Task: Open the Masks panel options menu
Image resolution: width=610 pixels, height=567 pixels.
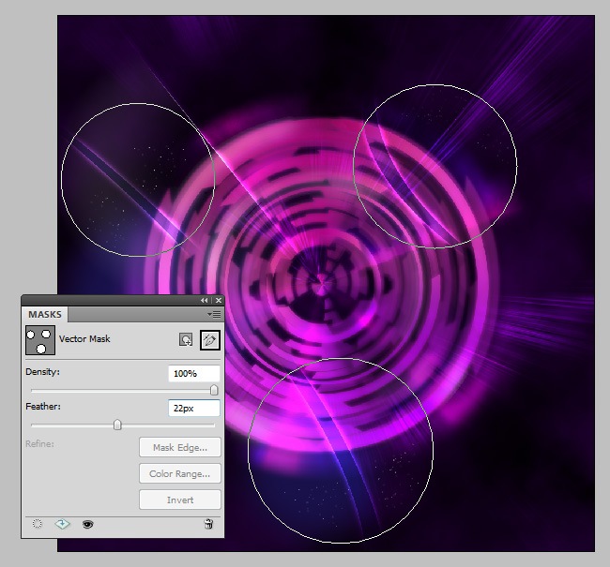Action: pos(215,315)
